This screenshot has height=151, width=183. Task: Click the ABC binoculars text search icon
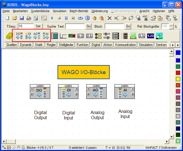tap(145, 18)
